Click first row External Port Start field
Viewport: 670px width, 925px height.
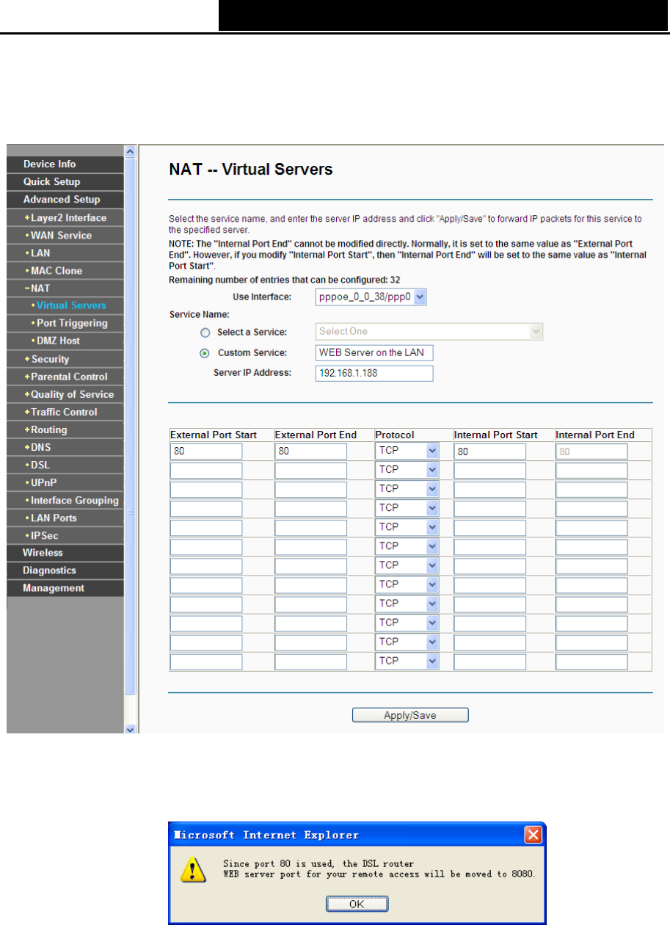point(206,451)
